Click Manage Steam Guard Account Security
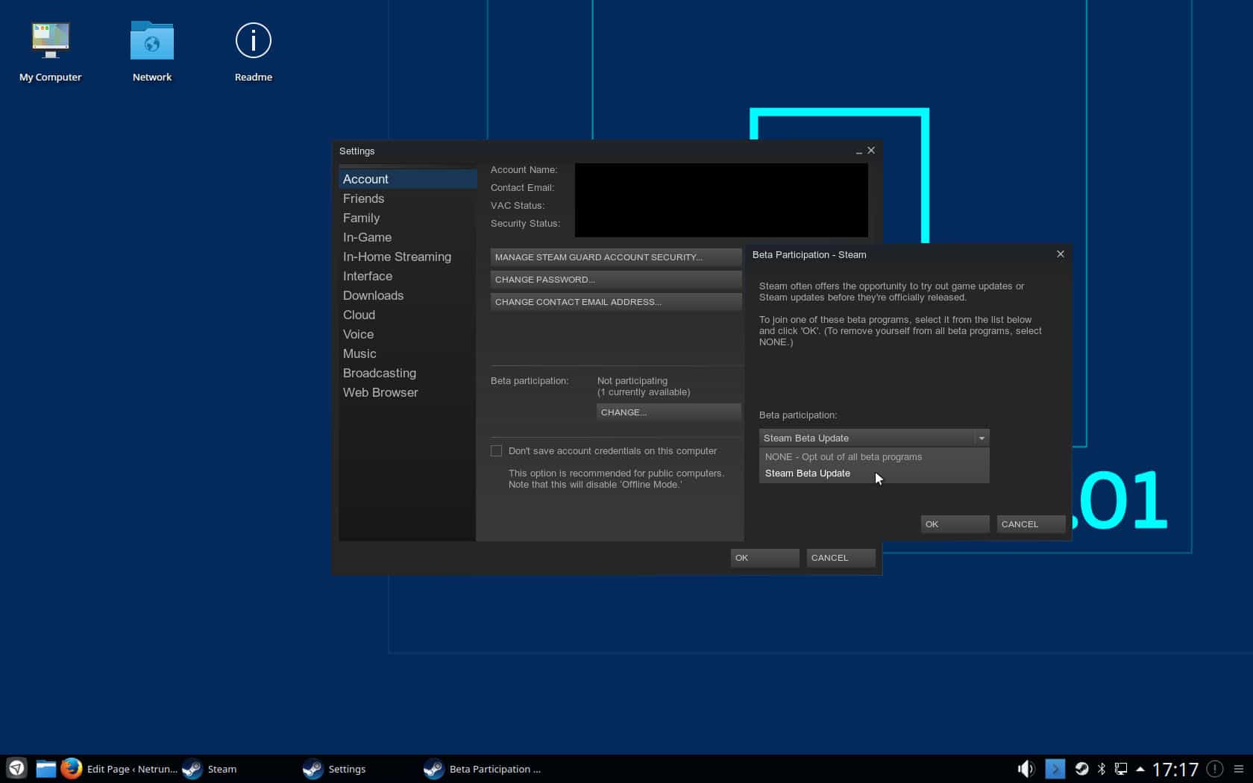The image size is (1253, 783). 616,257
